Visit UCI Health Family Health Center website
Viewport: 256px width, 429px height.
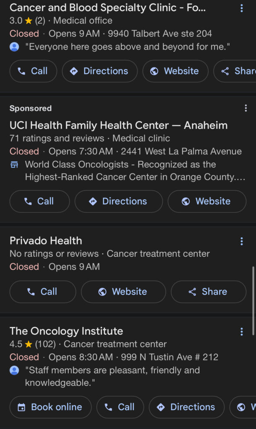[x=206, y=202]
